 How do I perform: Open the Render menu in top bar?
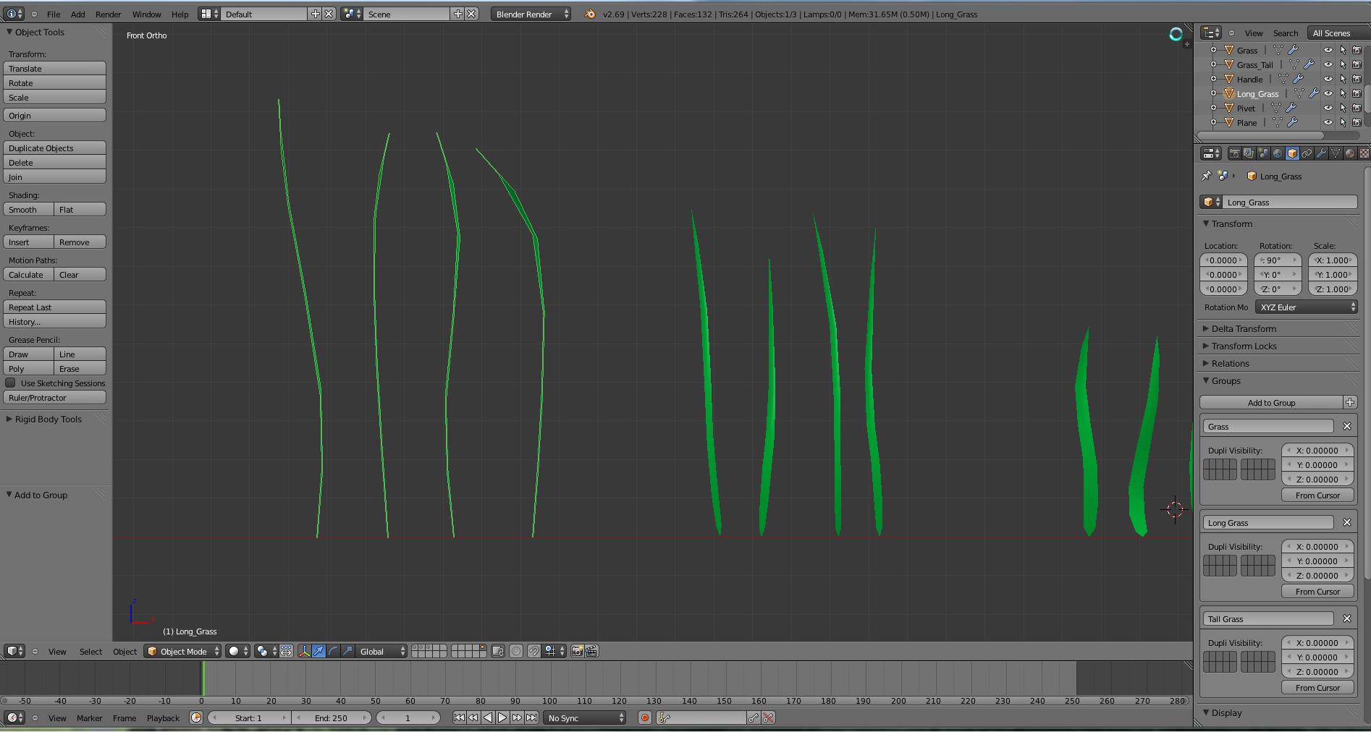[x=108, y=14]
